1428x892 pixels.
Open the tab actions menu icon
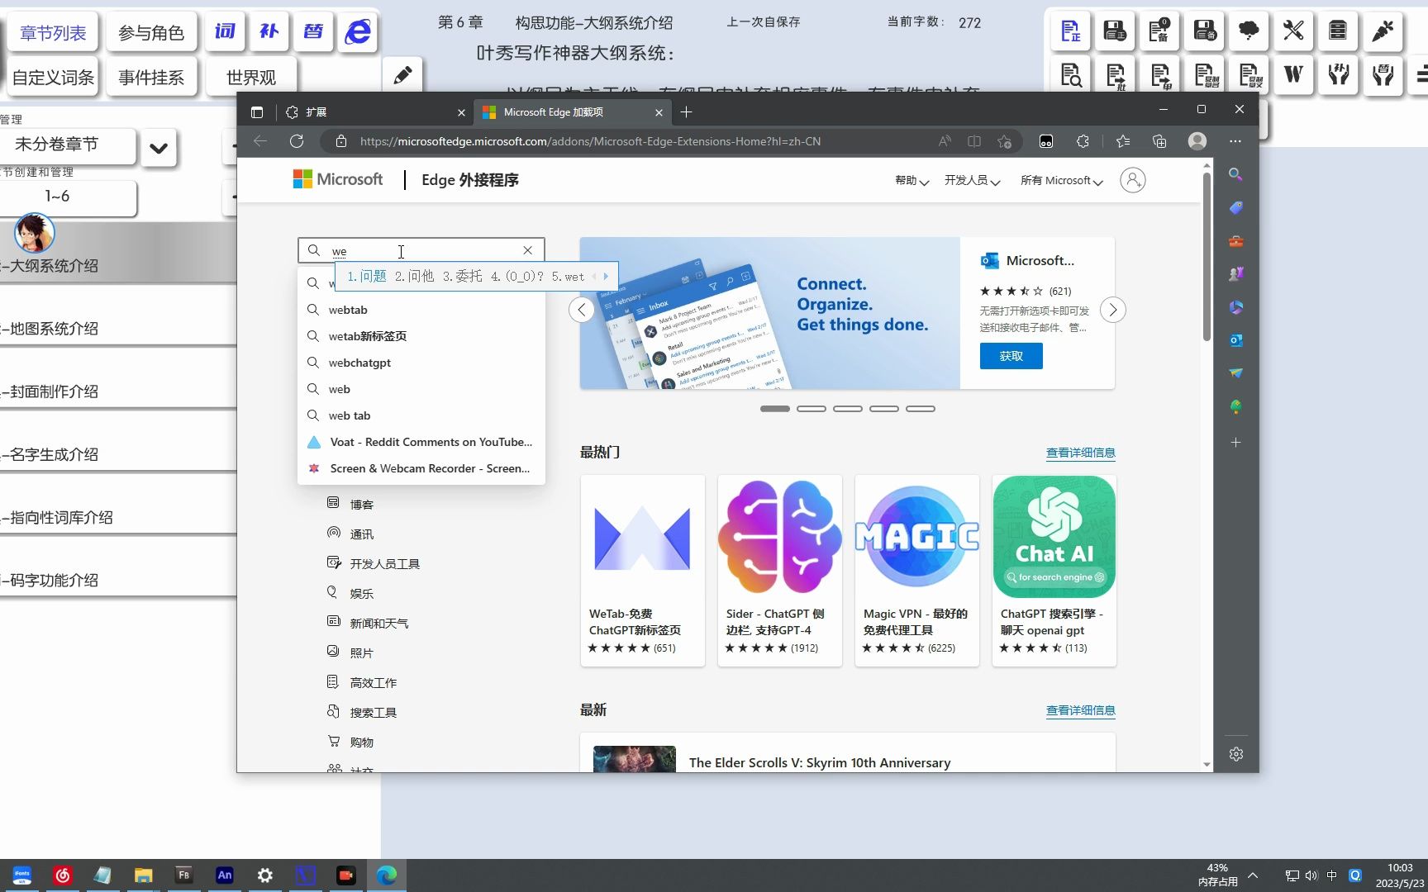(x=257, y=112)
